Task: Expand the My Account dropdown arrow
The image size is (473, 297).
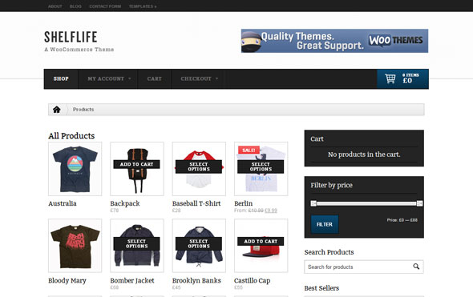Action: pyautogui.click(x=130, y=78)
